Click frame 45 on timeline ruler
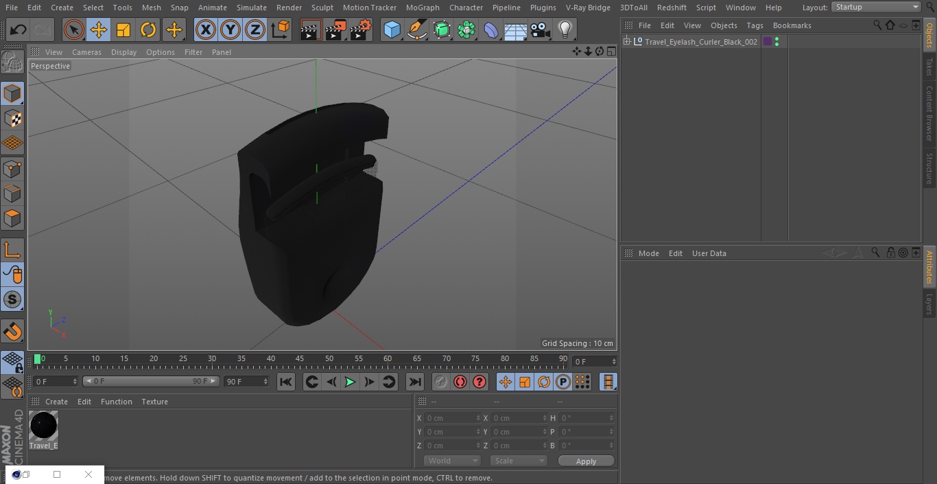 300,359
